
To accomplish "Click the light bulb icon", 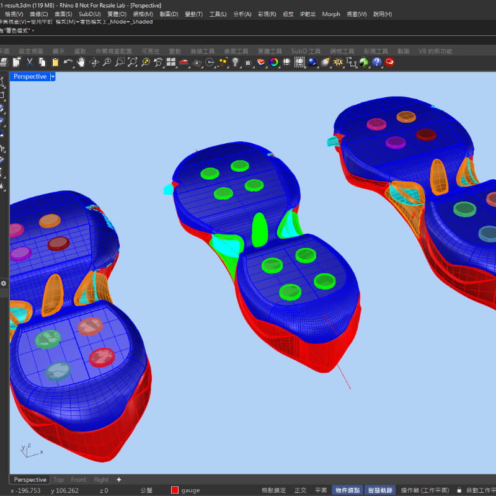I will click(x=236, y=62).
